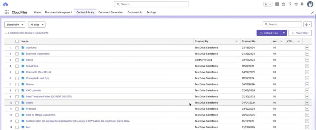Check the Contracts (Test Drive) row checkbox
The image size is (316, 130).
point(17,72)
